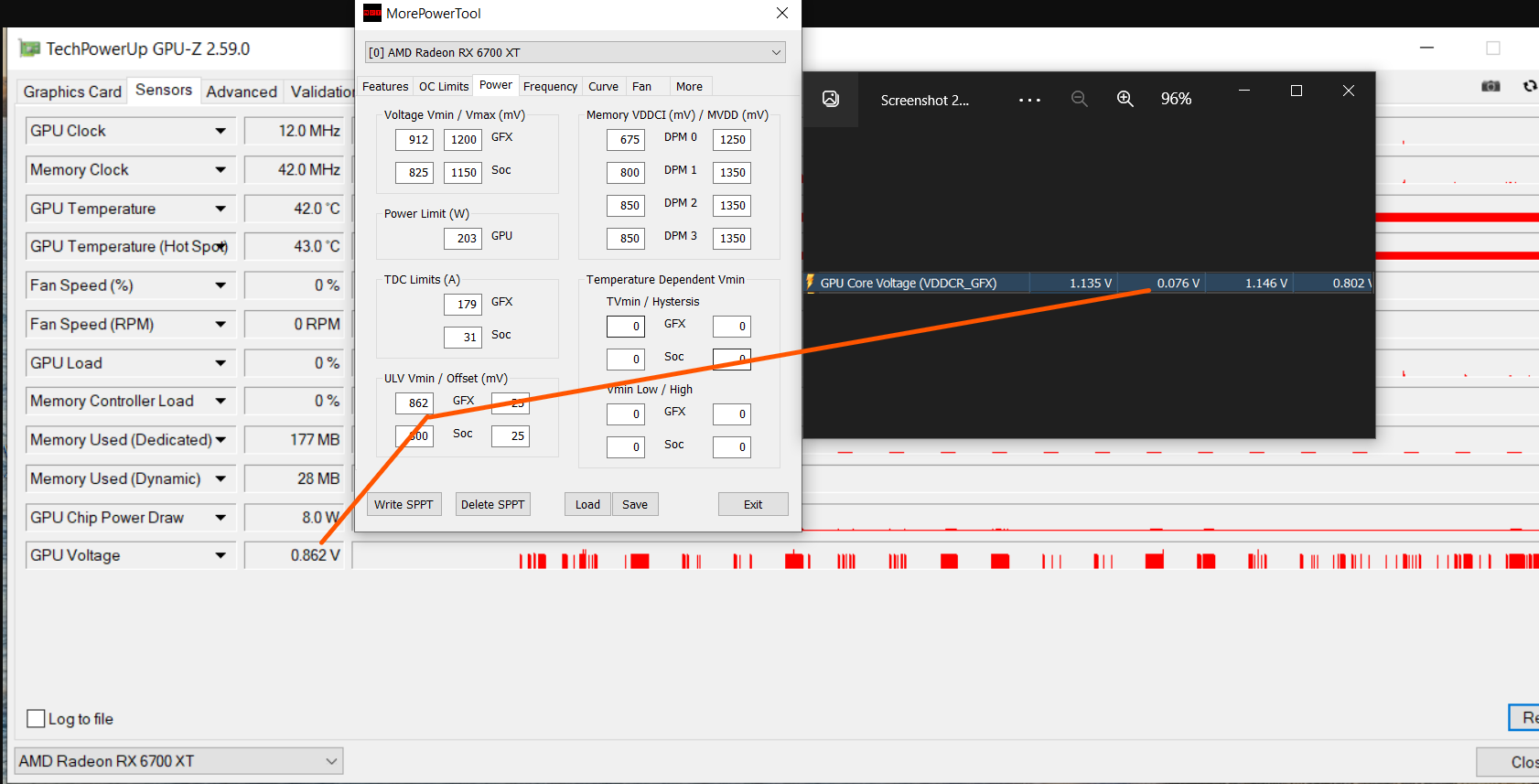
Task: Click the GPU-Z refresh icon
Action: point(1530,86)
